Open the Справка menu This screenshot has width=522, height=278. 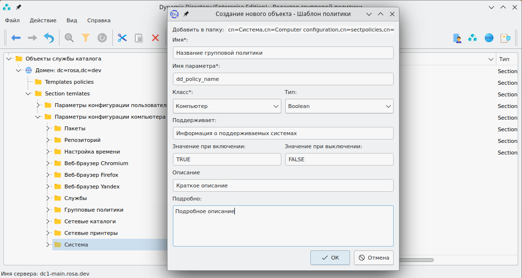coord(99,20)
